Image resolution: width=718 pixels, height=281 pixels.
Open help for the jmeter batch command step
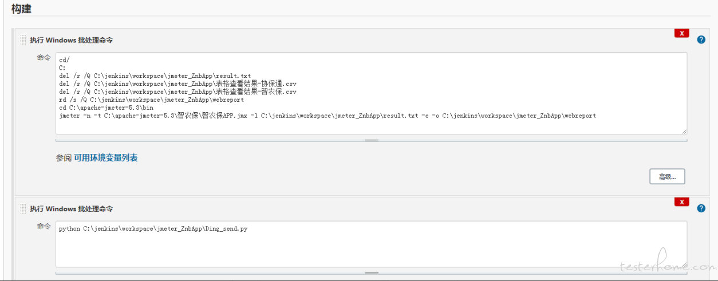(701, 39)
